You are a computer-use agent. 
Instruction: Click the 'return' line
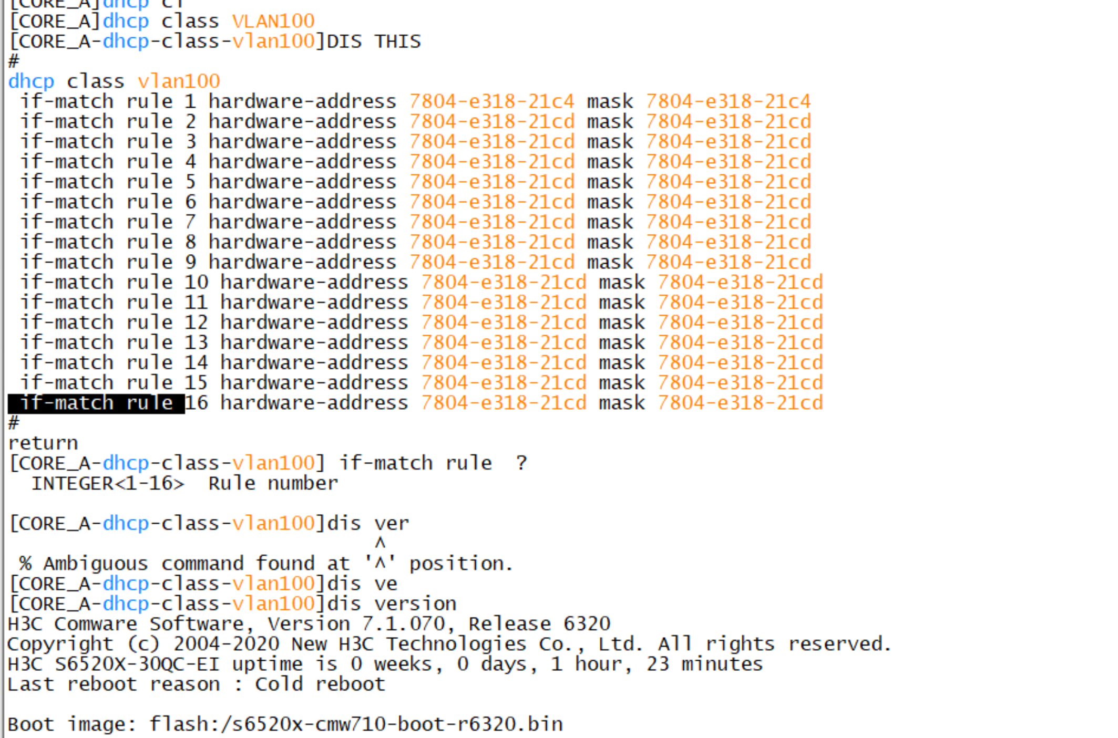(x=43, y=443)
